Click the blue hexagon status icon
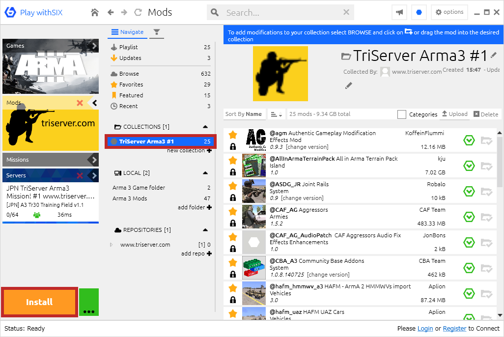This screenshot has height=337, width=504. pyautogui.click(x=419, y=13)
